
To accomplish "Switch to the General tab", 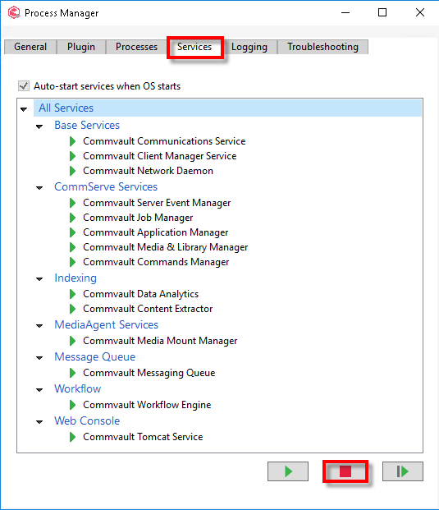I will click(30, 47).
